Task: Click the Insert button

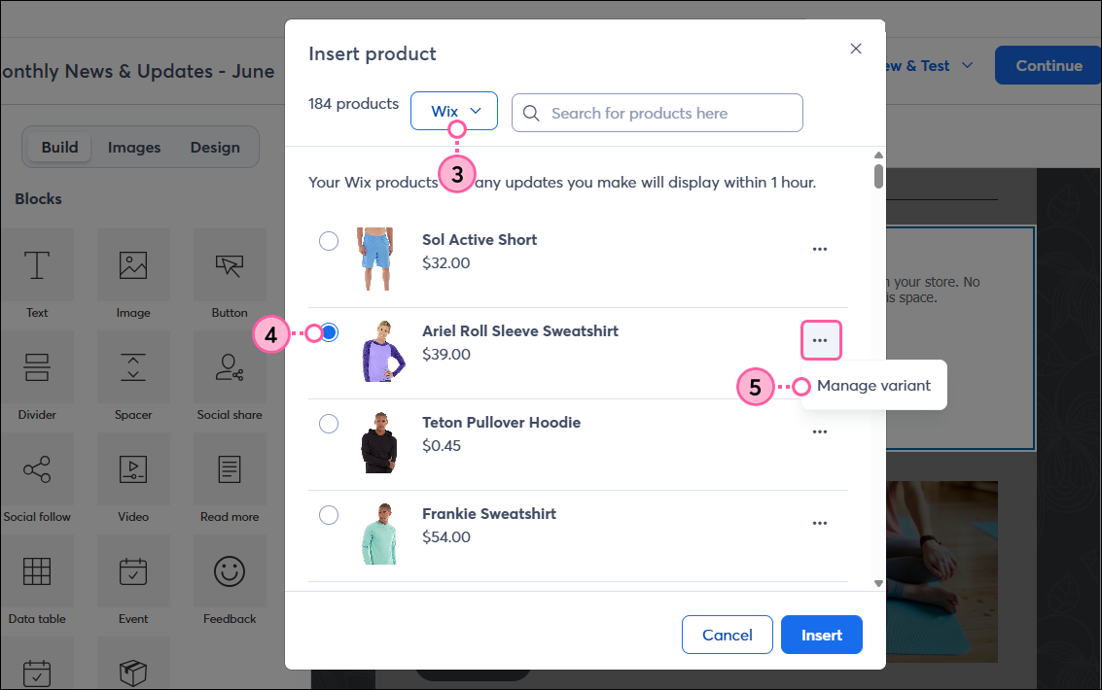Action: click(821, 635)
